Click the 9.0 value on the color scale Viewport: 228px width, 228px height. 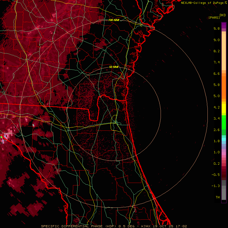tap(217, 40)
